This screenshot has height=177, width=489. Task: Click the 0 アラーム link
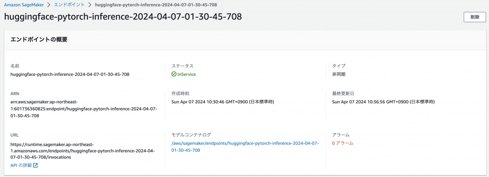click(342, 144)
